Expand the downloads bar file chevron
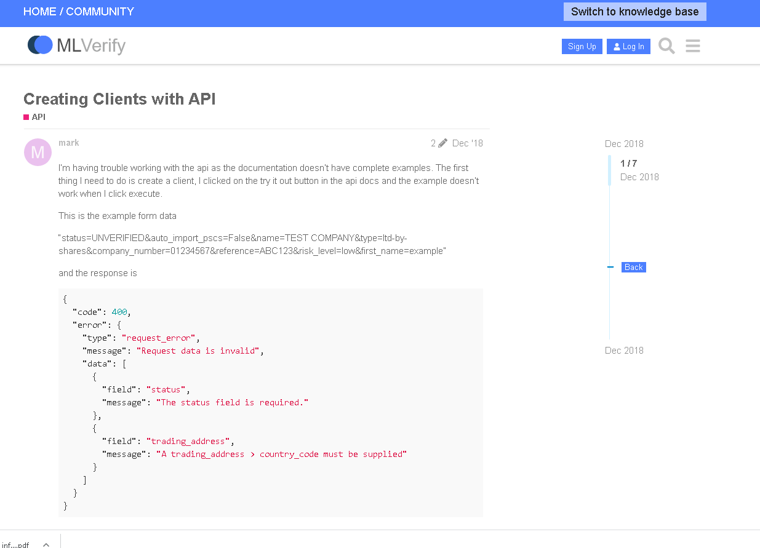The width and height of the screenshot is (760, 548). click(x=46, y=544)
